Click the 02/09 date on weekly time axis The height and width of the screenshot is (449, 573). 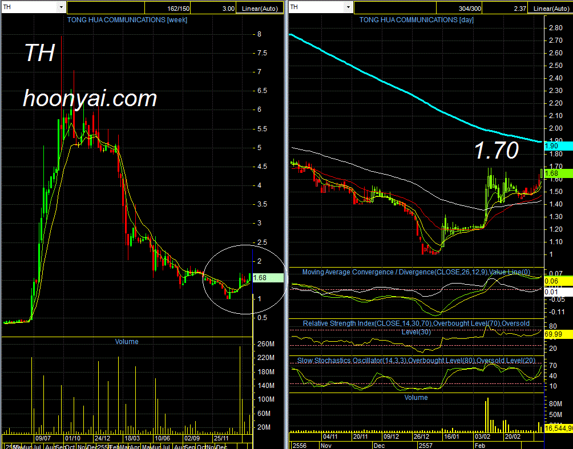click(x=192, y=438)
